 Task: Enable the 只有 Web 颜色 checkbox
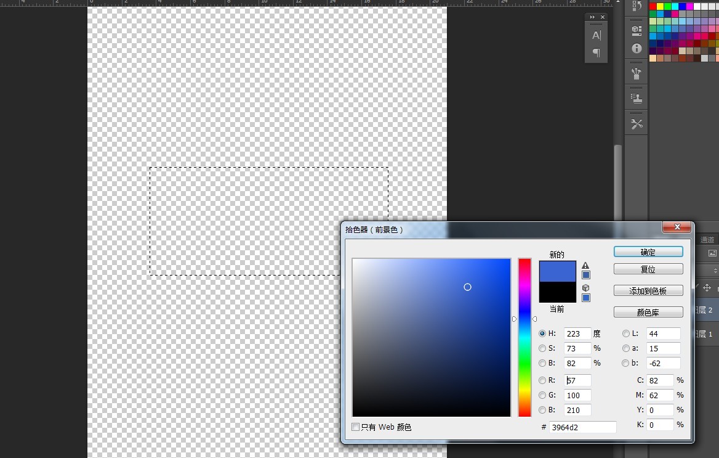pyautogui.click(x=355, y=427)
